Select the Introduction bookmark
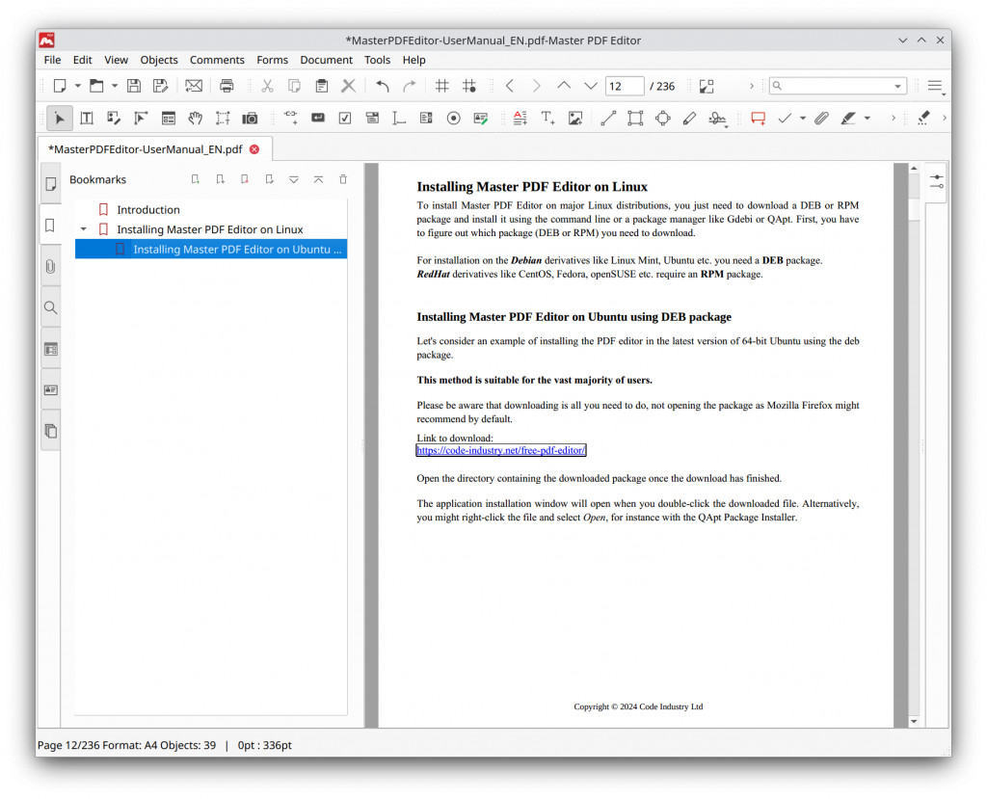Viewport: 987px width, 799px height. coord(149,209)
